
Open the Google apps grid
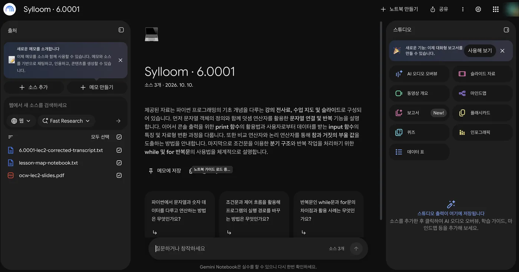pyautogui.click(x=496, y=9)
